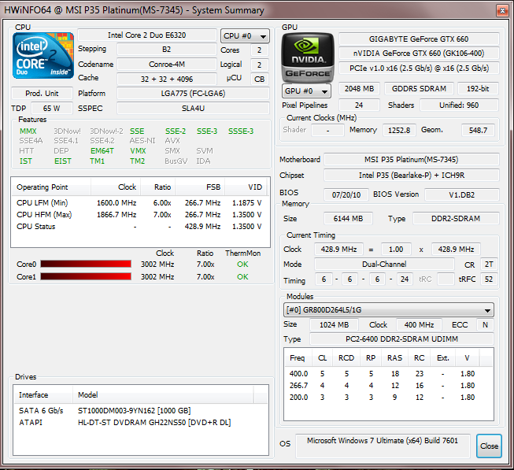
Task: Click the RAS column header in module table
Action: pyautogui.click(x=395, y=358)
